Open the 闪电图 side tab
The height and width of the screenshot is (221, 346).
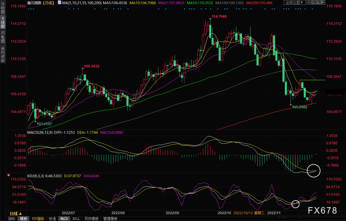pos(3,37)
